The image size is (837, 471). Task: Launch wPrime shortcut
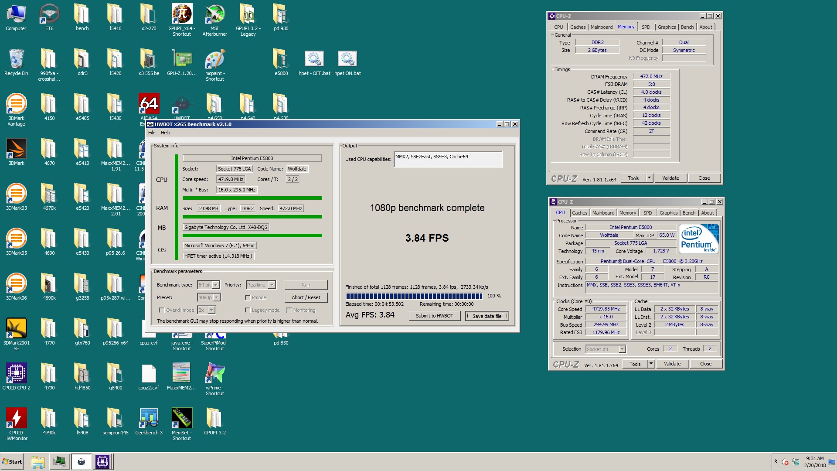[x=215, y=379]
